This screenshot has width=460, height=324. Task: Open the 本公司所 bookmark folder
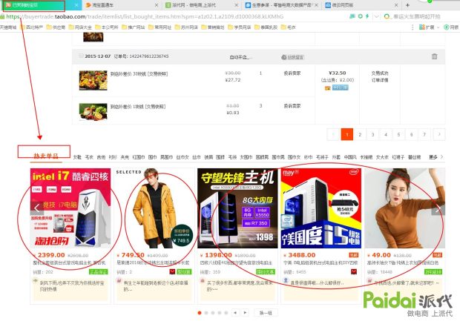coord(107,27)
